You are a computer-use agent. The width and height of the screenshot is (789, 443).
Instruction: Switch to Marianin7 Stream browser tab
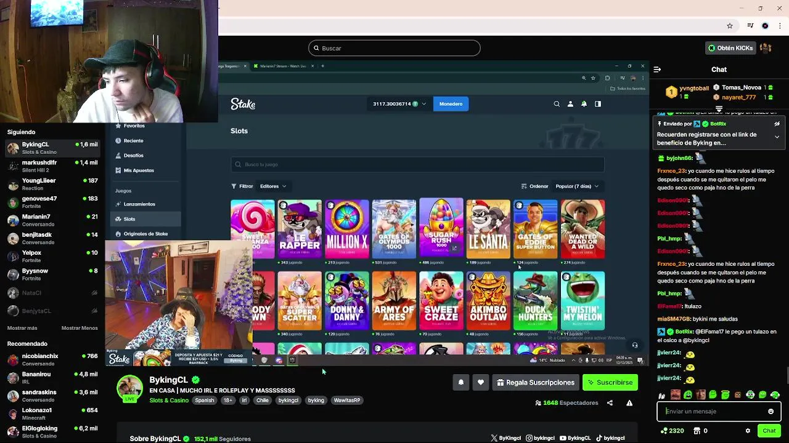tap(282, 66)
